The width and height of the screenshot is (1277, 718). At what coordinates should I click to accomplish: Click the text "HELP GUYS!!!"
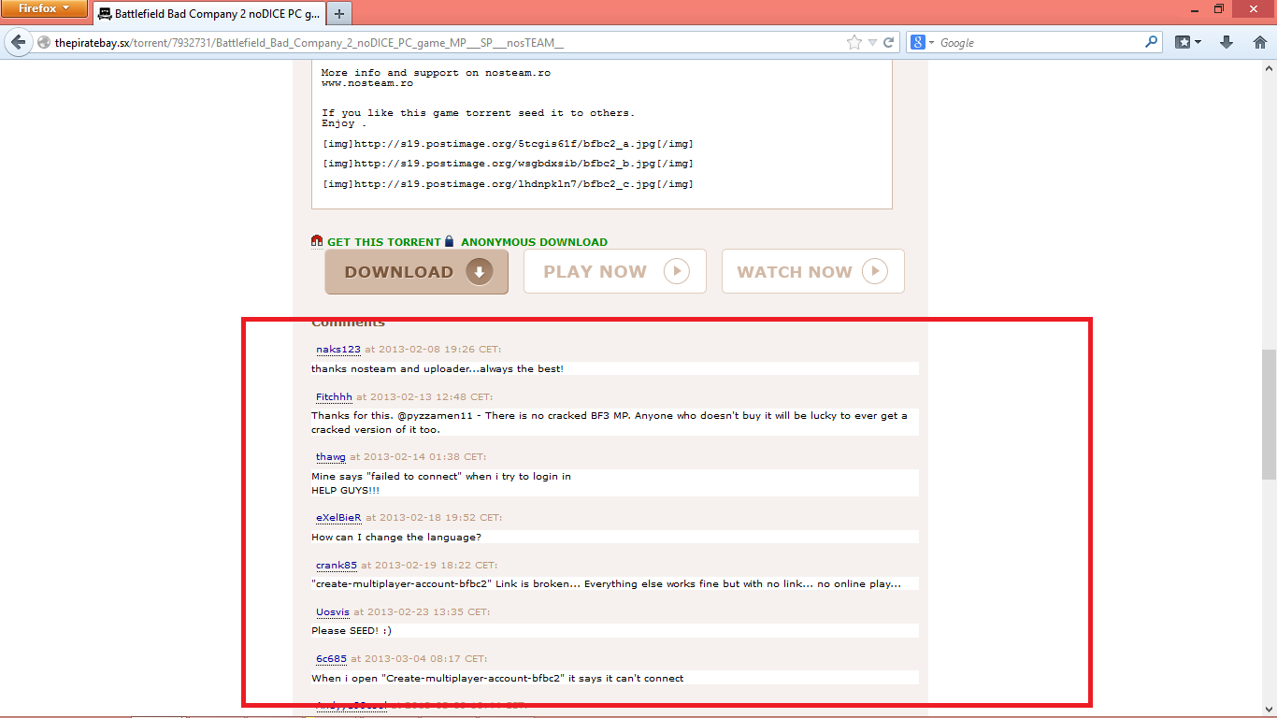[x=346, y=490]
